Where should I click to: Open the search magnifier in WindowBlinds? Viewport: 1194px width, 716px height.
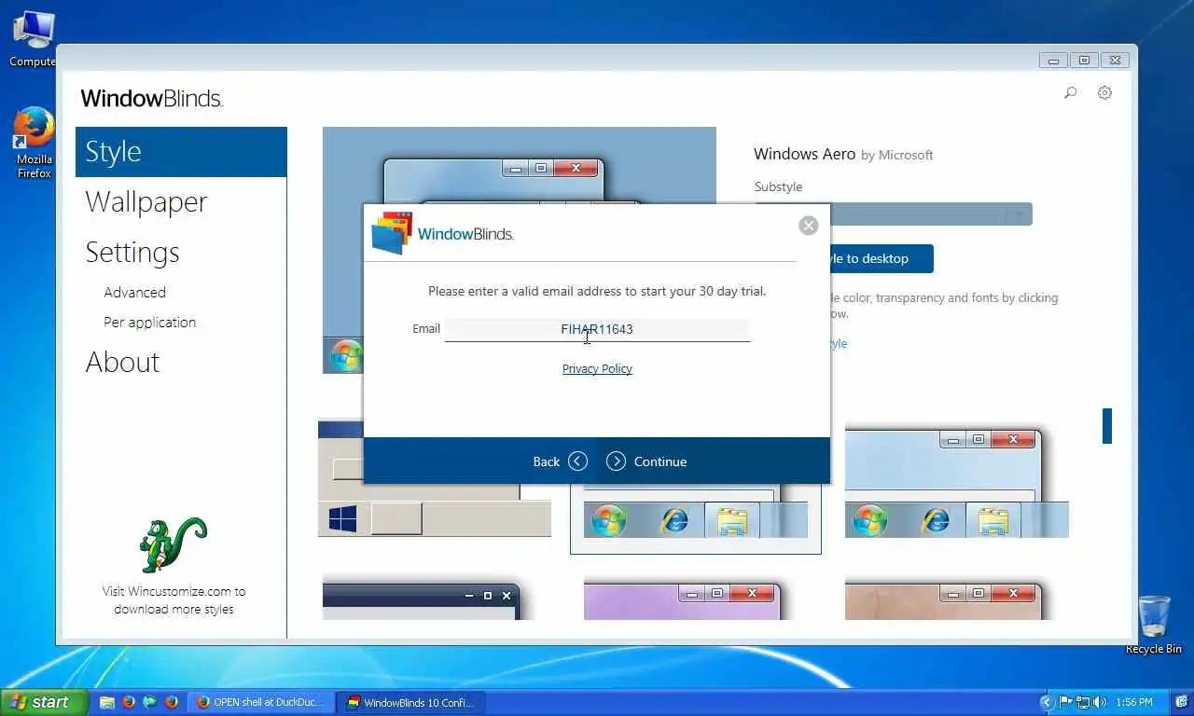pyautogui.click(x=1071, y=92)
